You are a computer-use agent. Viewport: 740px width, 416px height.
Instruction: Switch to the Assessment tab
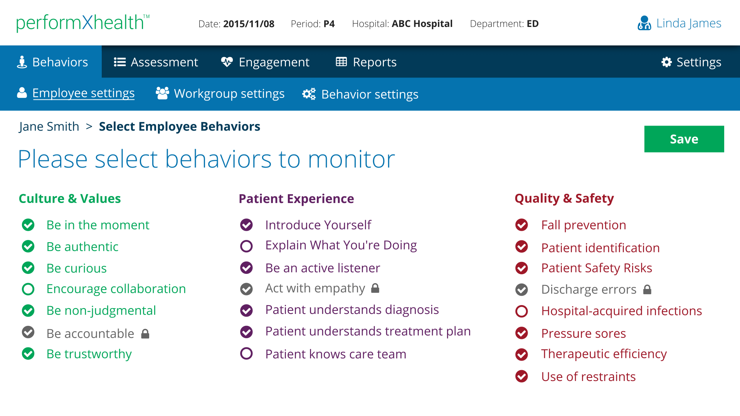click(x=156, y=62)
